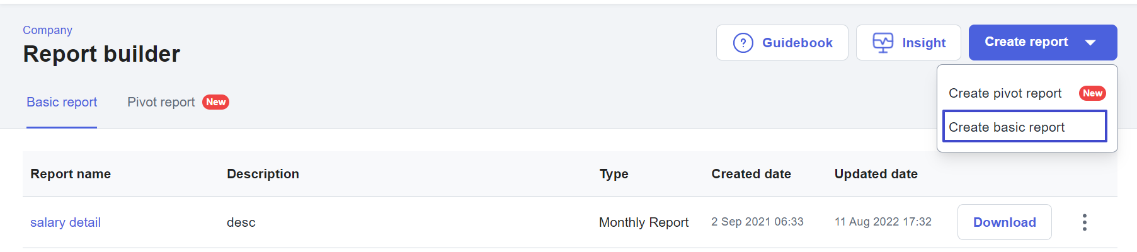Click the Updated date column header

[x=876, y=174]
